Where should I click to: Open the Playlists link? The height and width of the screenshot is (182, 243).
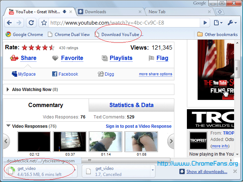click(121, 58)
